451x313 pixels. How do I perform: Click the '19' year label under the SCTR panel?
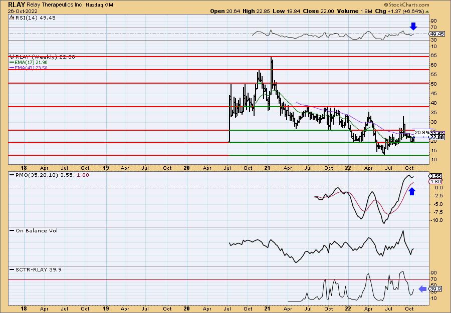pos(106,308)
